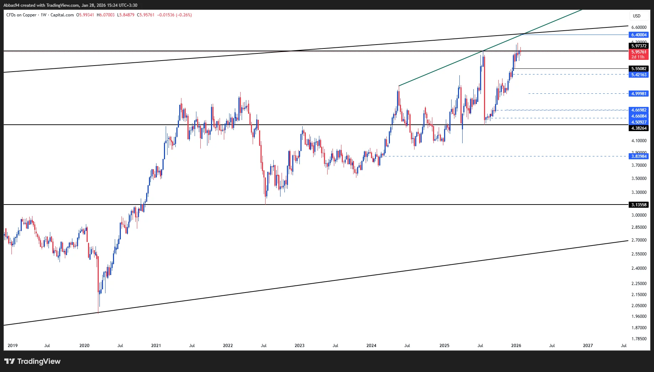Click the 2020 label on time axis
The height and width of the screenshot is (372, 654).
[84, 346]
